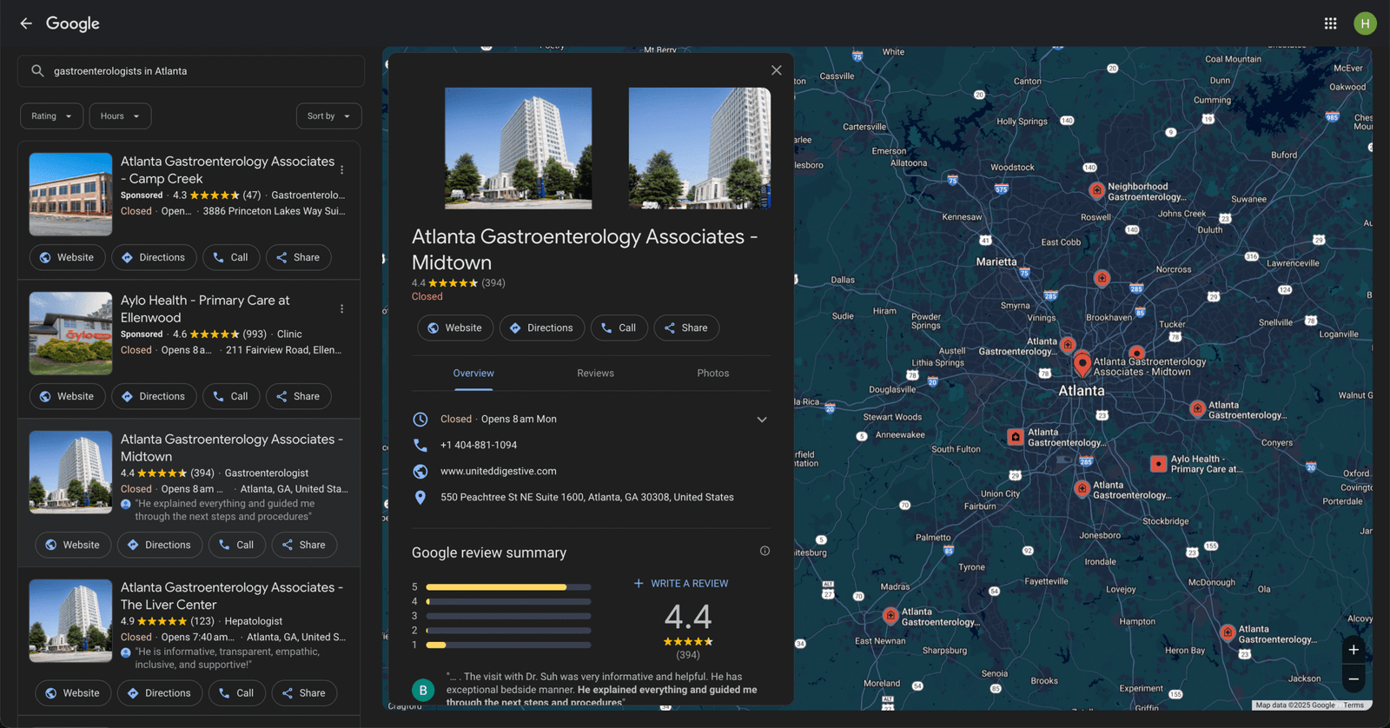This screenshot has width=1390, height=728.
Task: Click Share for Aylo Health listing
Action: coord(298,397)
